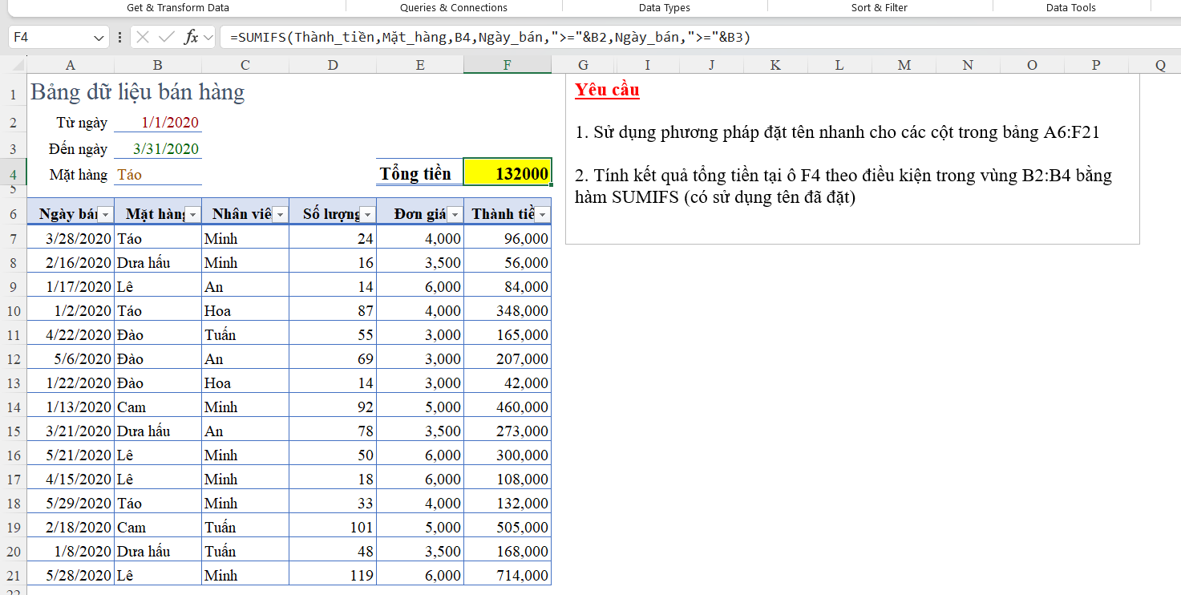Click the Enter checkmark icon in formula bar

(167, 37)
